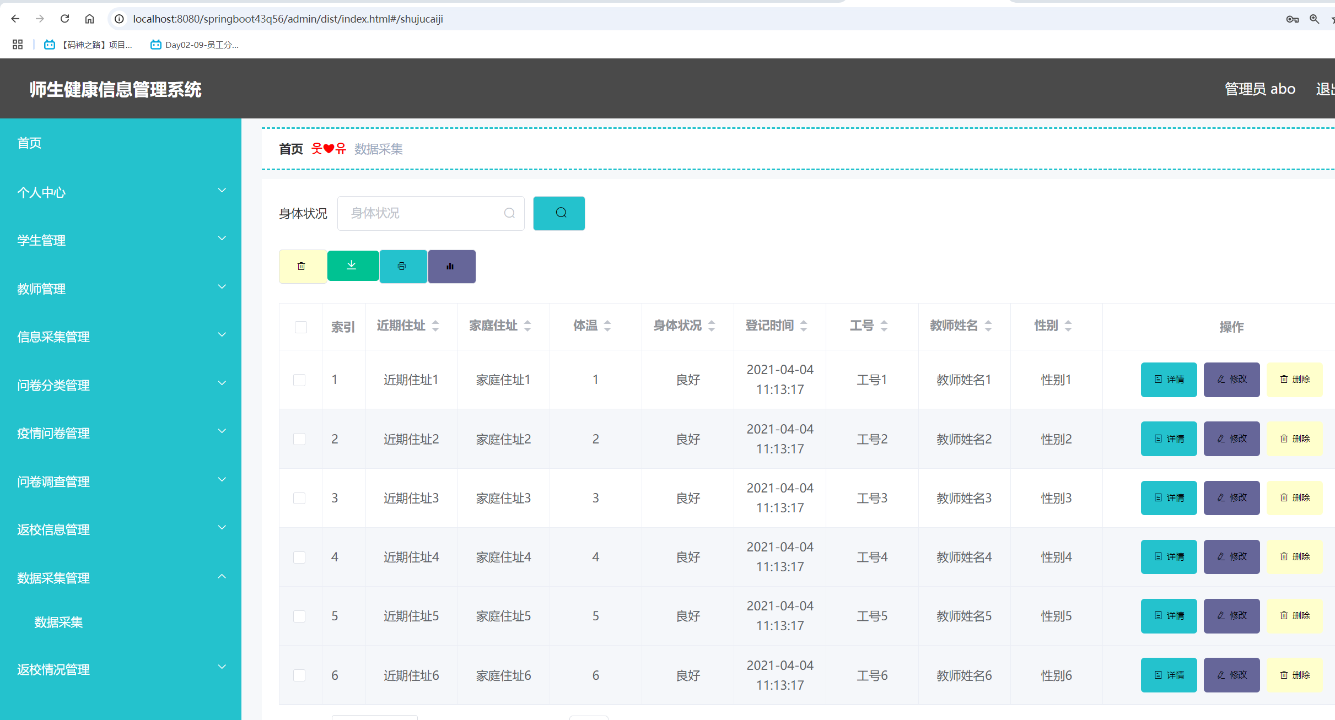
Task: Click the password key icon in address bar
Action: click(x=1293, y=18)
